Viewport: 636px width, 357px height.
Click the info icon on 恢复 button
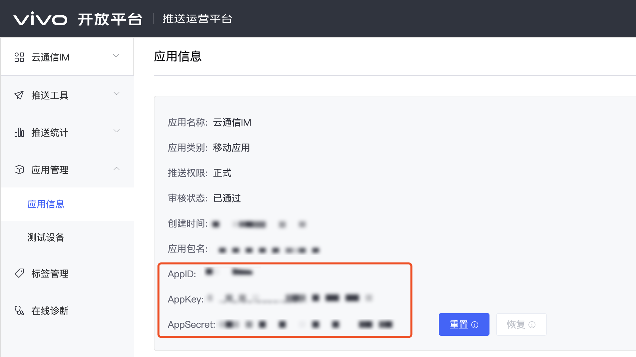click(532, 325)
